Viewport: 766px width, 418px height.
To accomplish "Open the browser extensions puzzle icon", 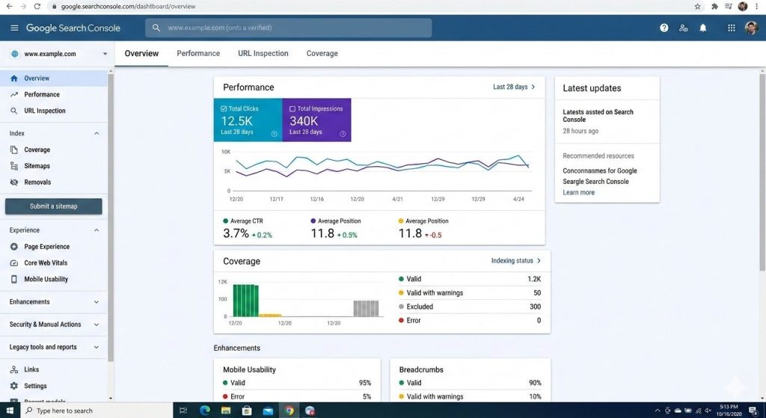I will tap(714, 6).
